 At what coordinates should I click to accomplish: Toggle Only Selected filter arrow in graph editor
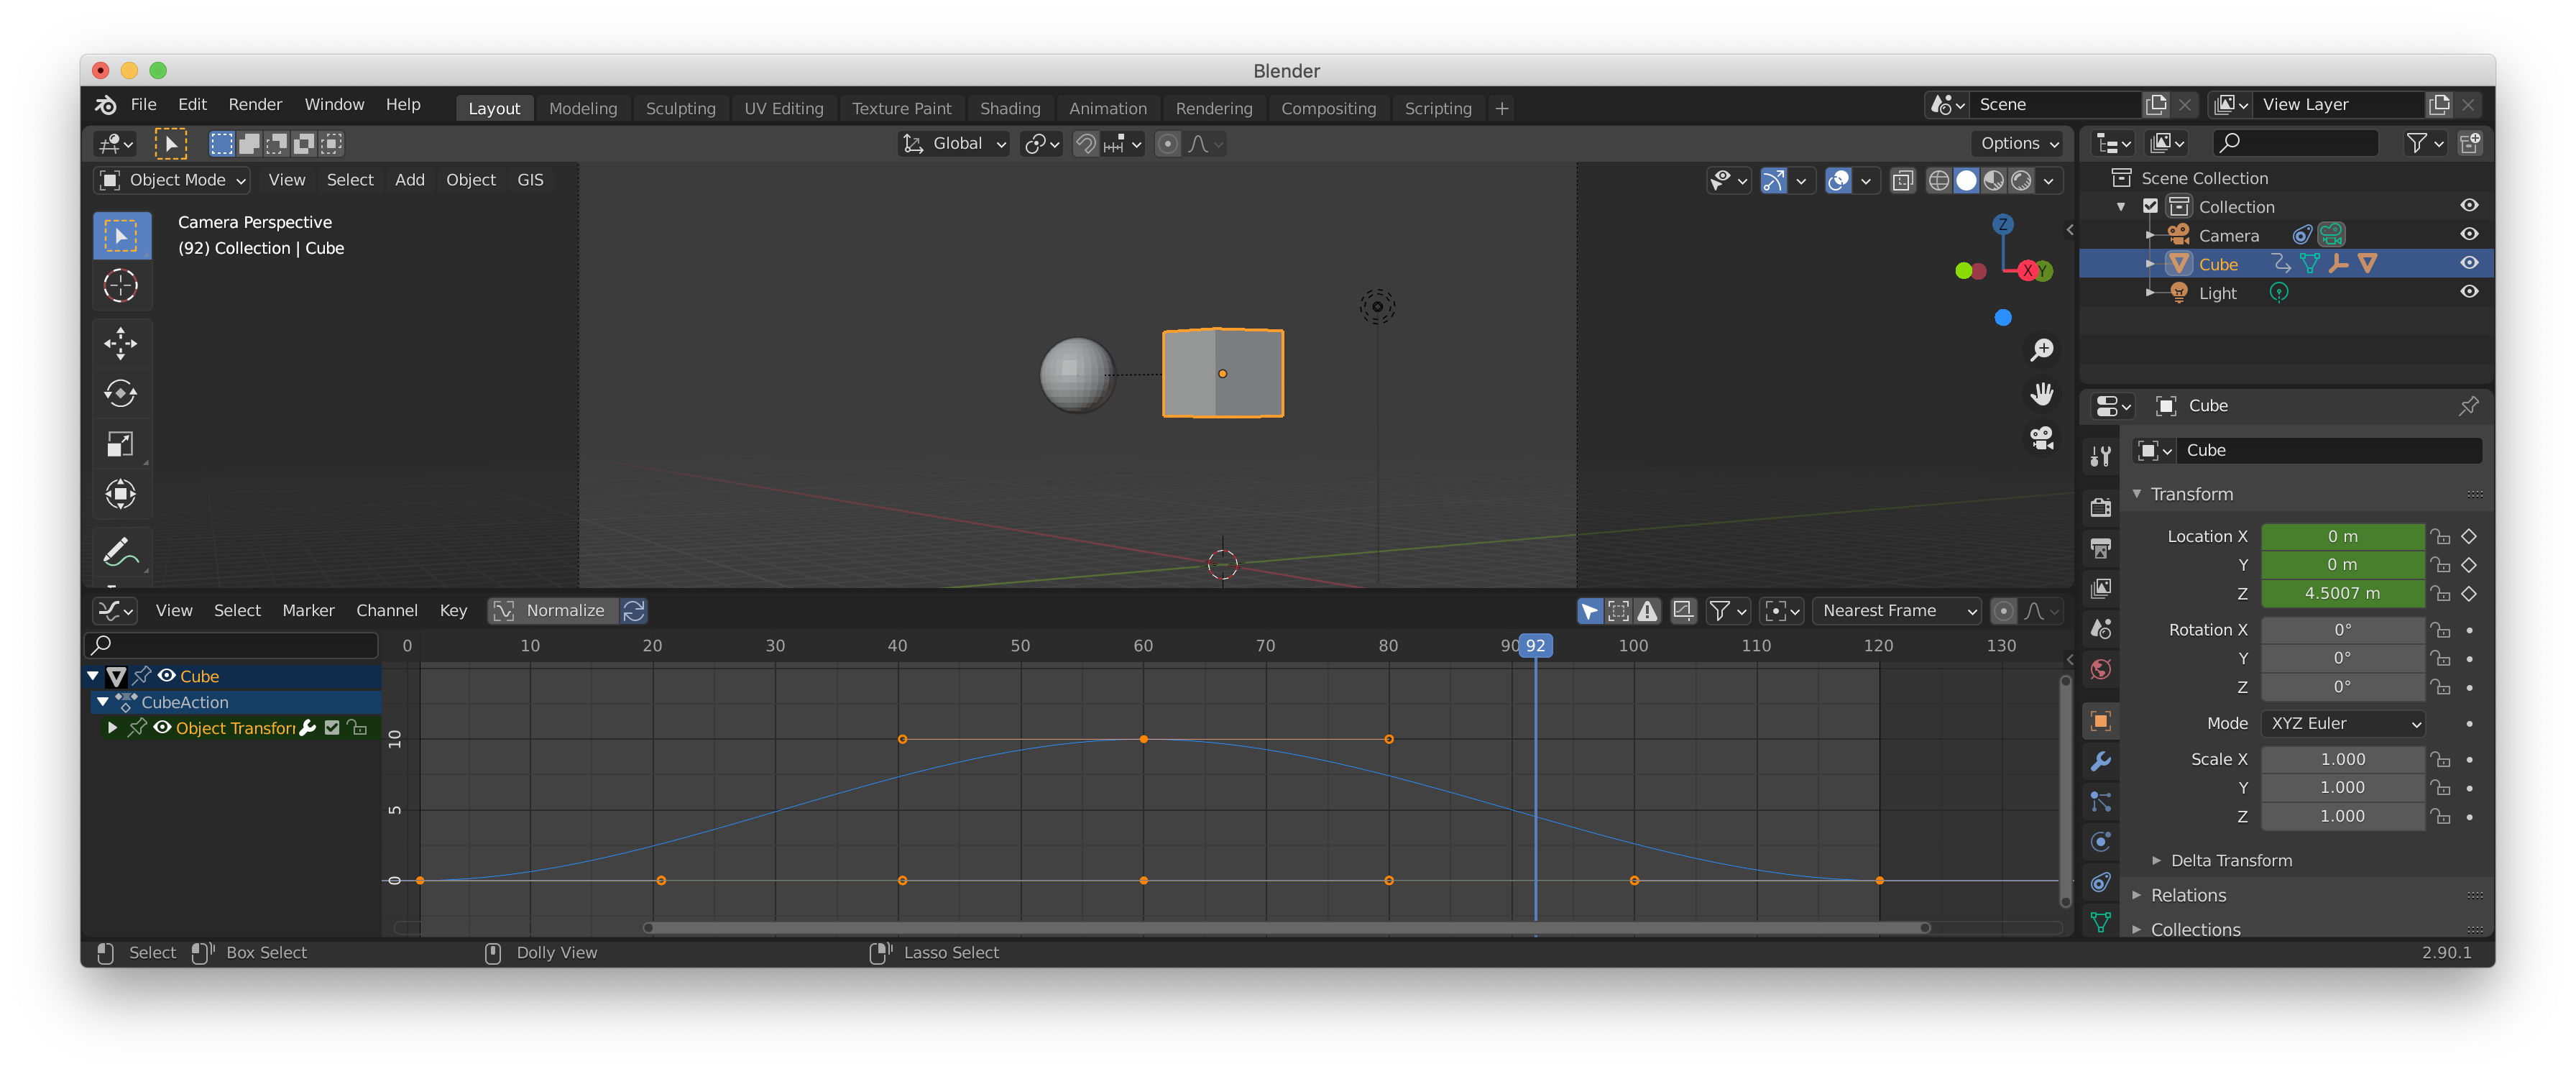(x=1589, y=610)
